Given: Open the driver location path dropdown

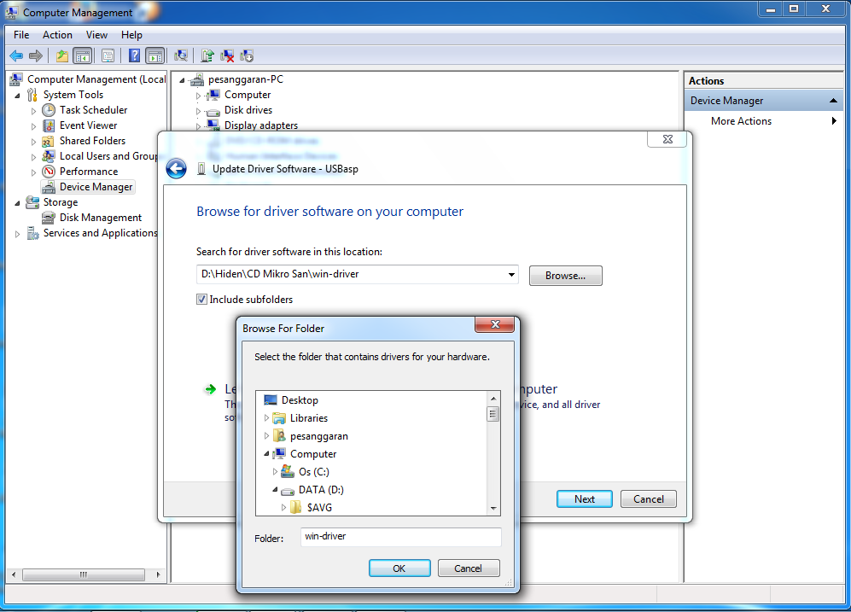Looking at the screenshot, I should tap(511, 275).
